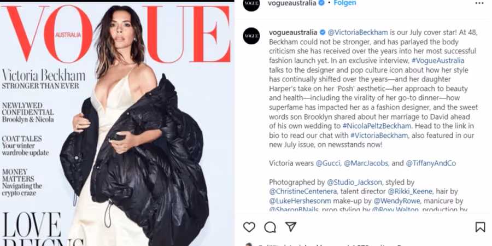The image size is (492, 246).
Task: Open comments with speech bubble icon
Action: (270, 227)
